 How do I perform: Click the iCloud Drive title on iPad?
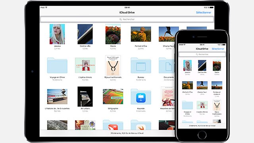click(127, 12)
